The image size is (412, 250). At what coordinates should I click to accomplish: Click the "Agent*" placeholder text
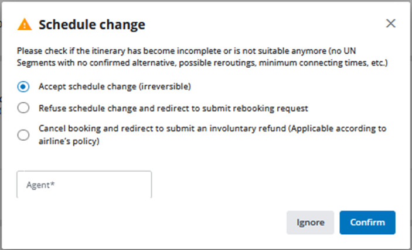40,185
